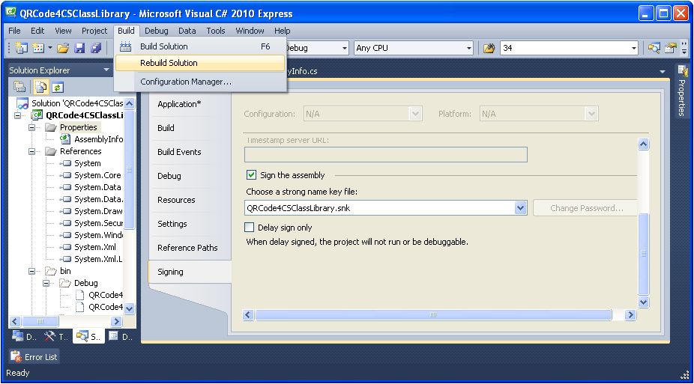
Task: Select the System.Core reference
Action: click(x=97, y=175)
